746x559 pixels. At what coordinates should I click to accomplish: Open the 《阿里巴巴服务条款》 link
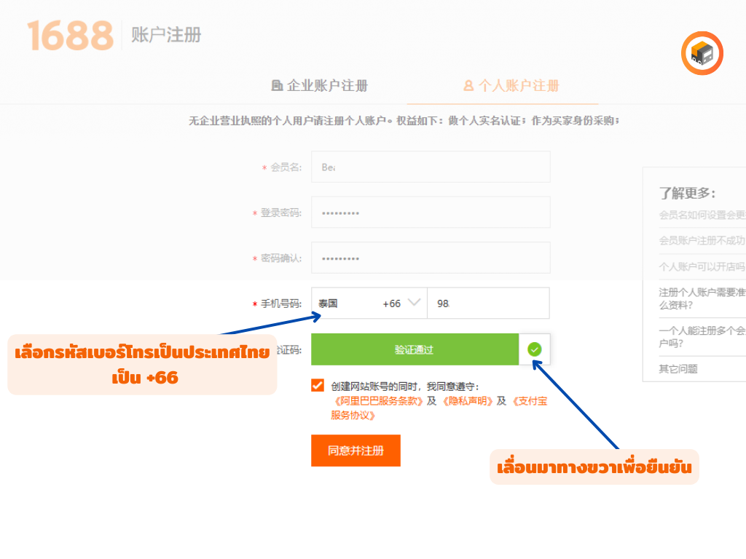tap(377, 401)
